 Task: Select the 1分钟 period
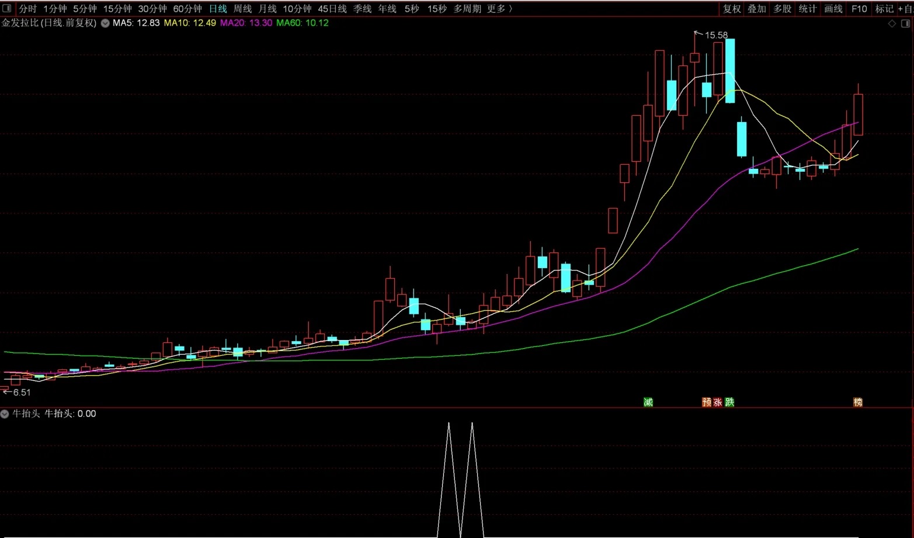click(x=55, y=9)
